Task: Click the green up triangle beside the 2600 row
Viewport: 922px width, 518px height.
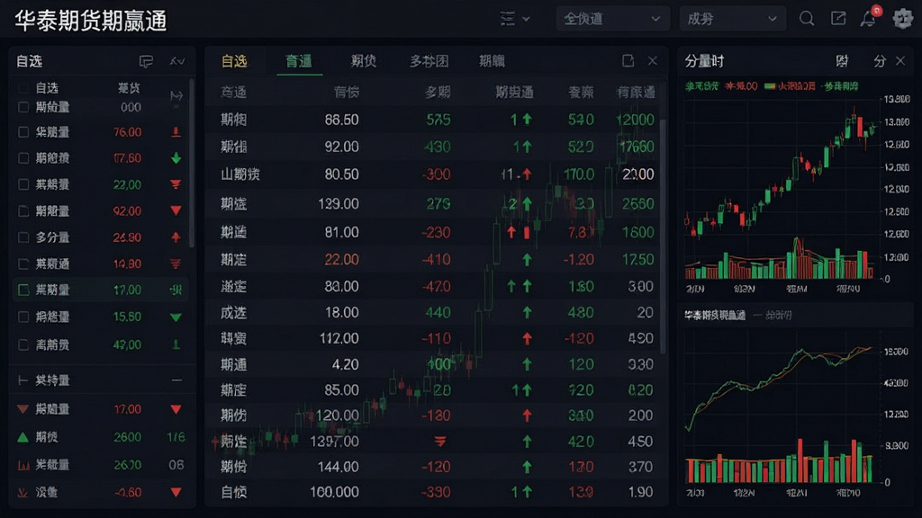Action: (23, 437)
